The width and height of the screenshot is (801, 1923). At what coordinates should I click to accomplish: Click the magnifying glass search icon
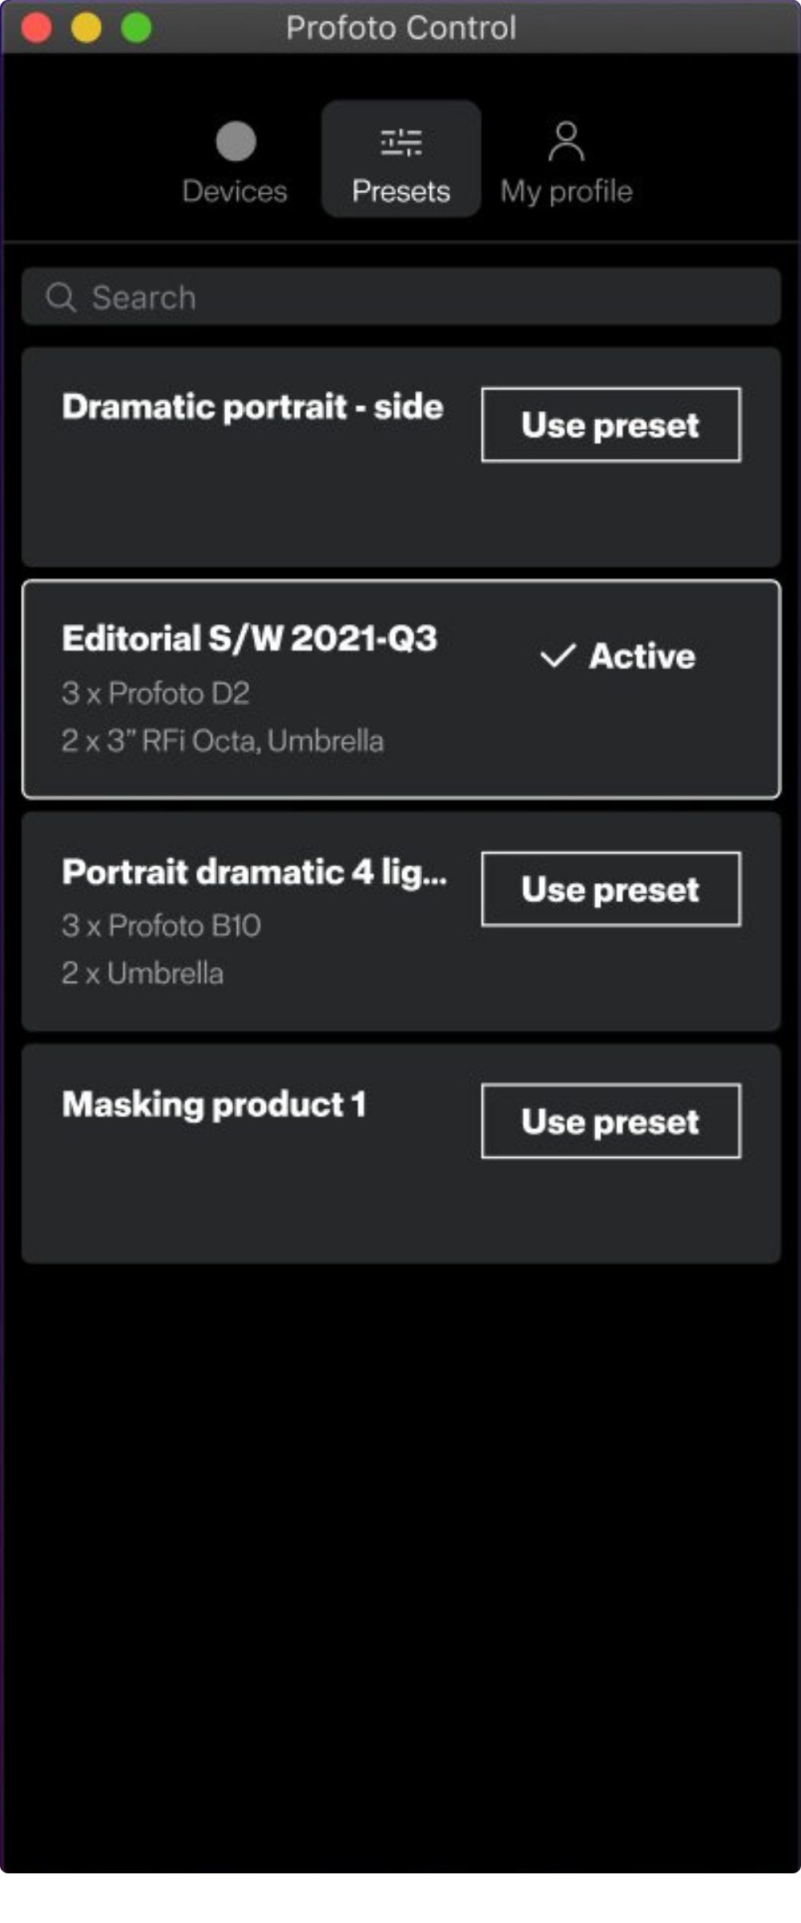click(61, 297)
